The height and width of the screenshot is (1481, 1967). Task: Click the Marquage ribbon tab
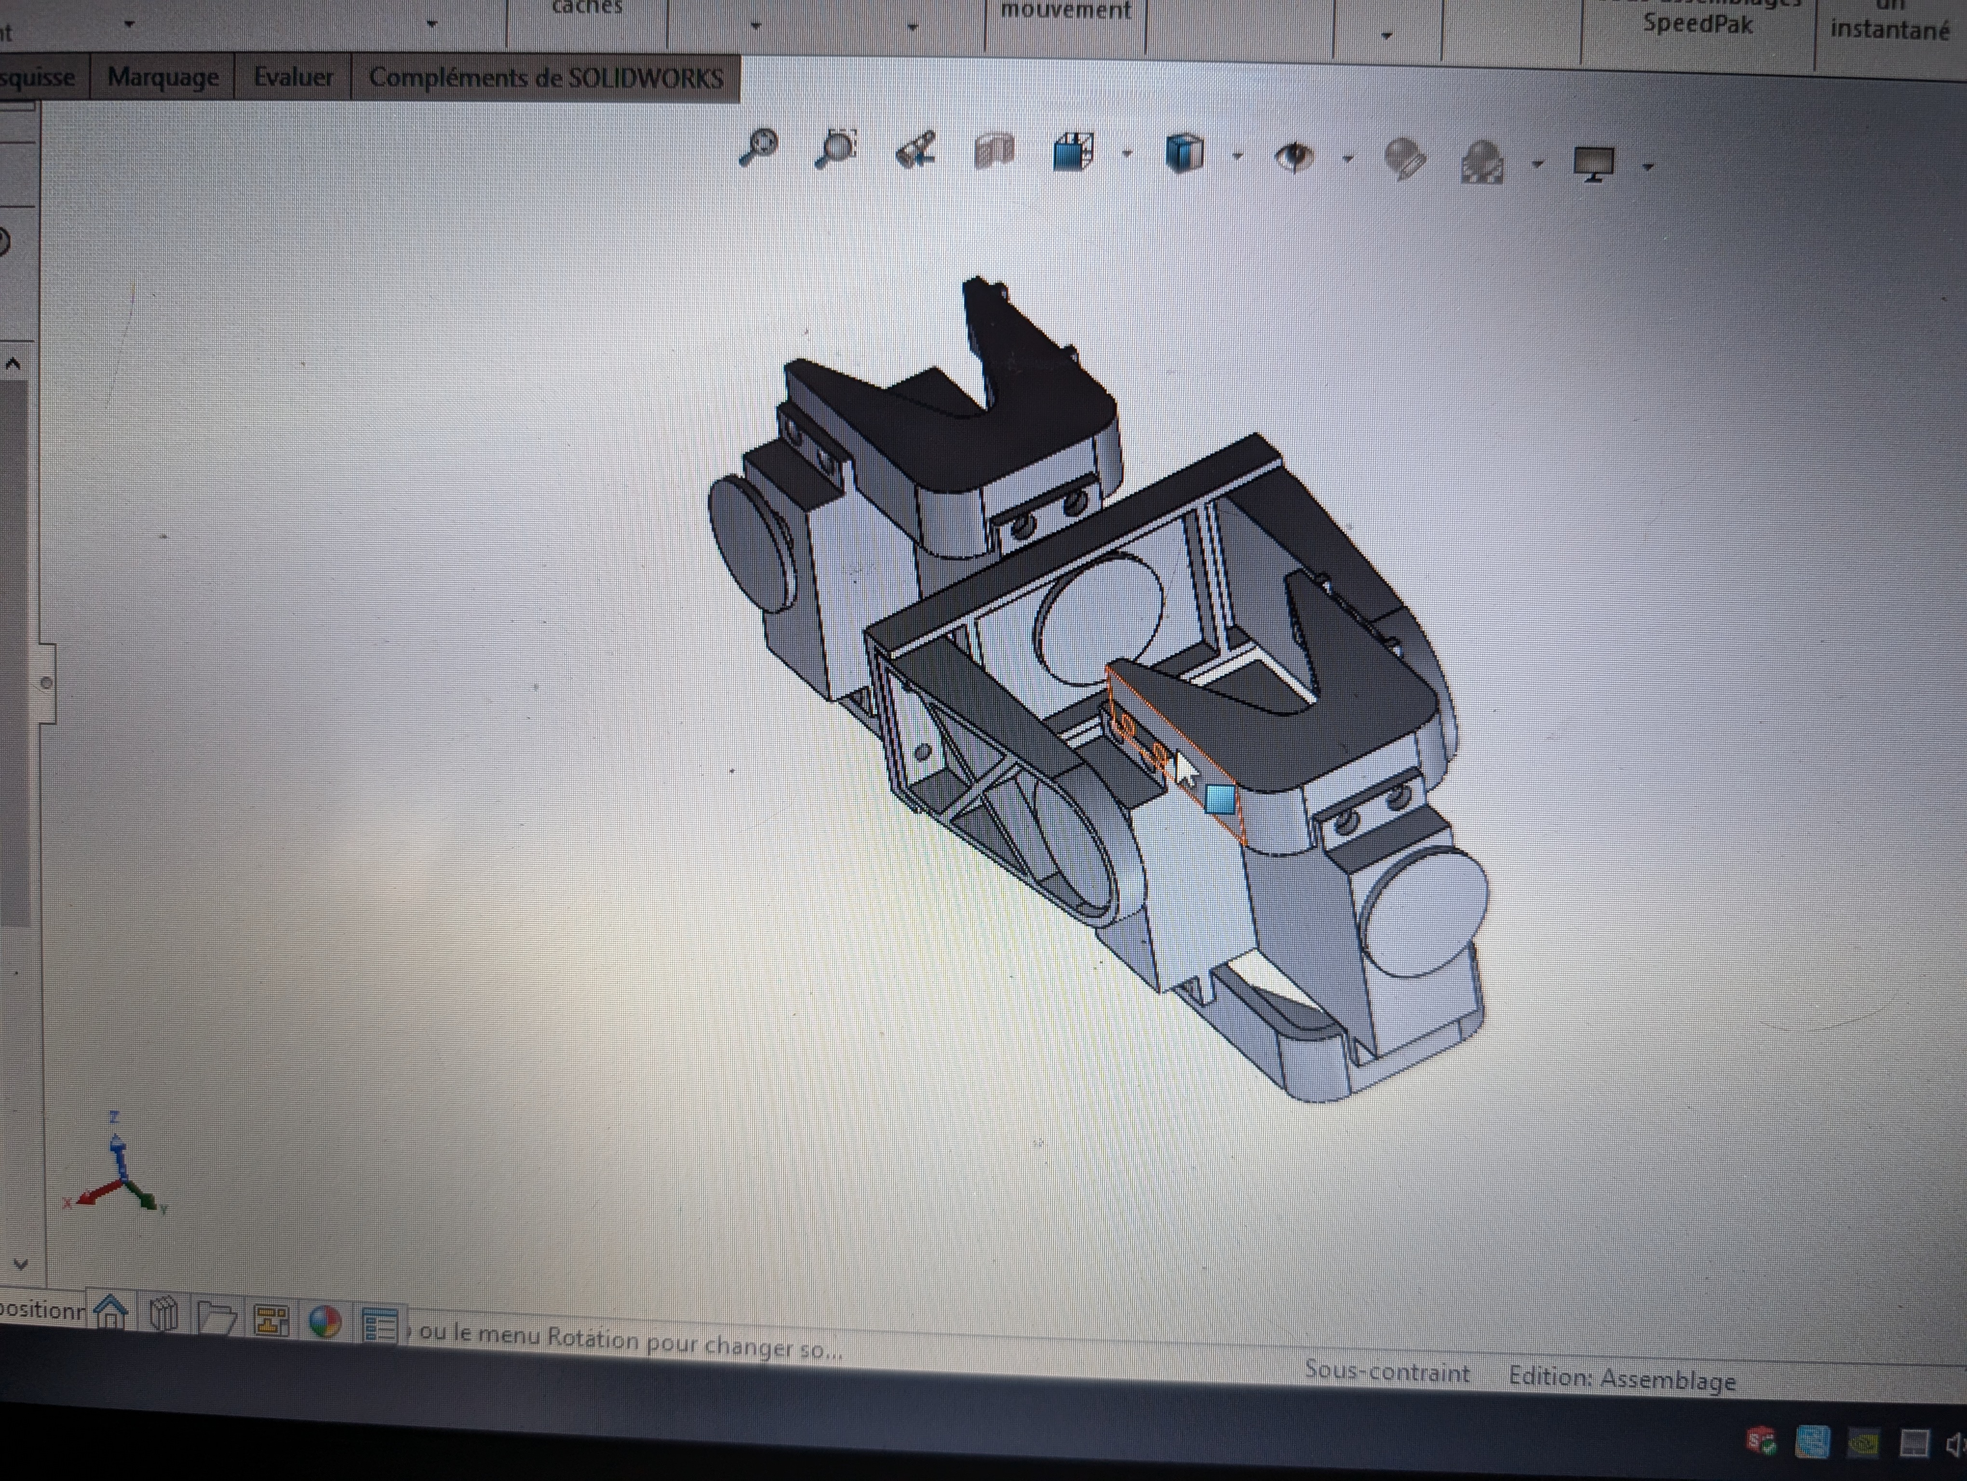point(163,78)
